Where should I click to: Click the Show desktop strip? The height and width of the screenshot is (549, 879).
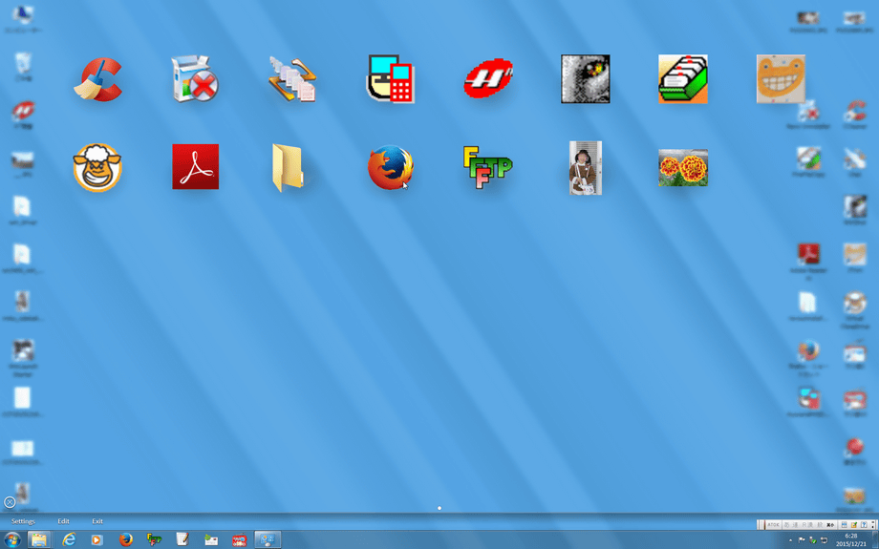[874, 539]
